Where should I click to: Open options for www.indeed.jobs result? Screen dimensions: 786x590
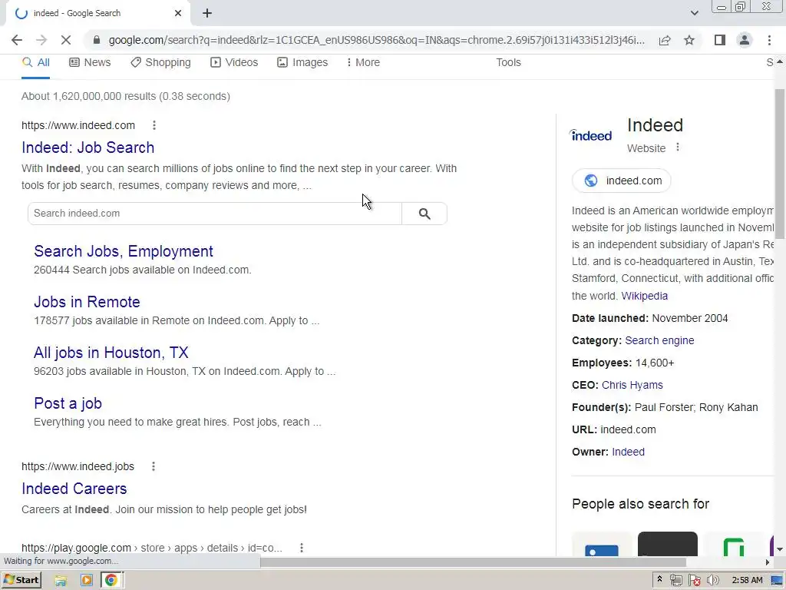(x=154, y=466)
